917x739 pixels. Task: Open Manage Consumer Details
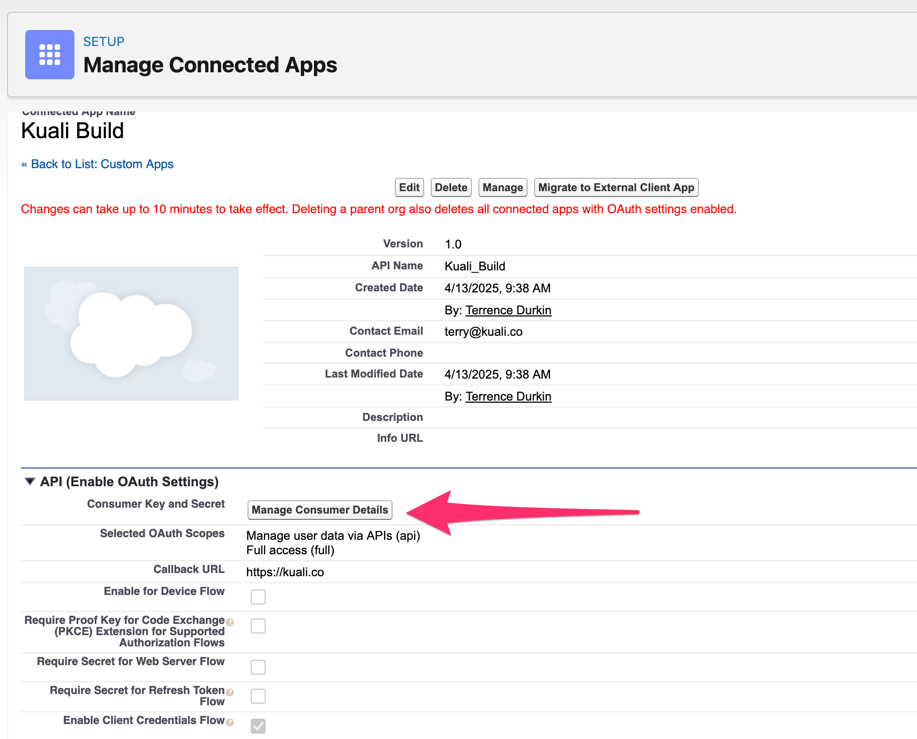click(319, 510)
